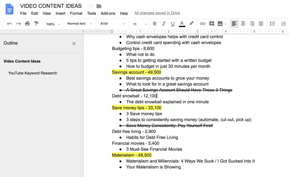Print the document
The image size is (289, 177).
27,24
